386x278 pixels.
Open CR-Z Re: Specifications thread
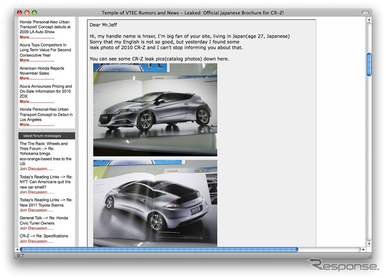44,236
